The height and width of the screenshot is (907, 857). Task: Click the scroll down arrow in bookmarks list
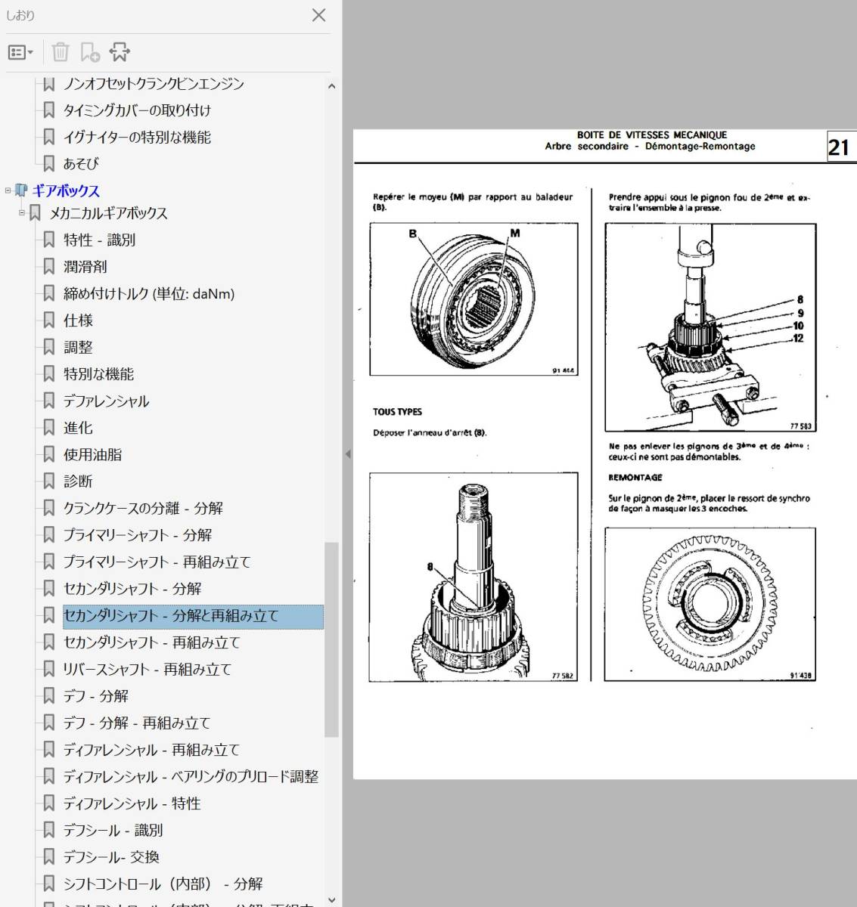pyautogui.click(x=331, y=899)
